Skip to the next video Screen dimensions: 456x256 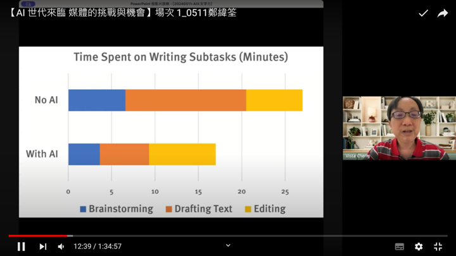pos(43,247)
